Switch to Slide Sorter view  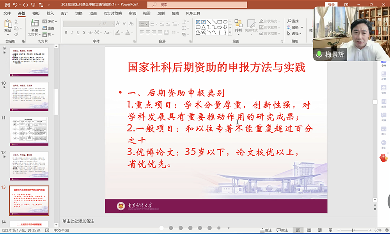(310, 230)
